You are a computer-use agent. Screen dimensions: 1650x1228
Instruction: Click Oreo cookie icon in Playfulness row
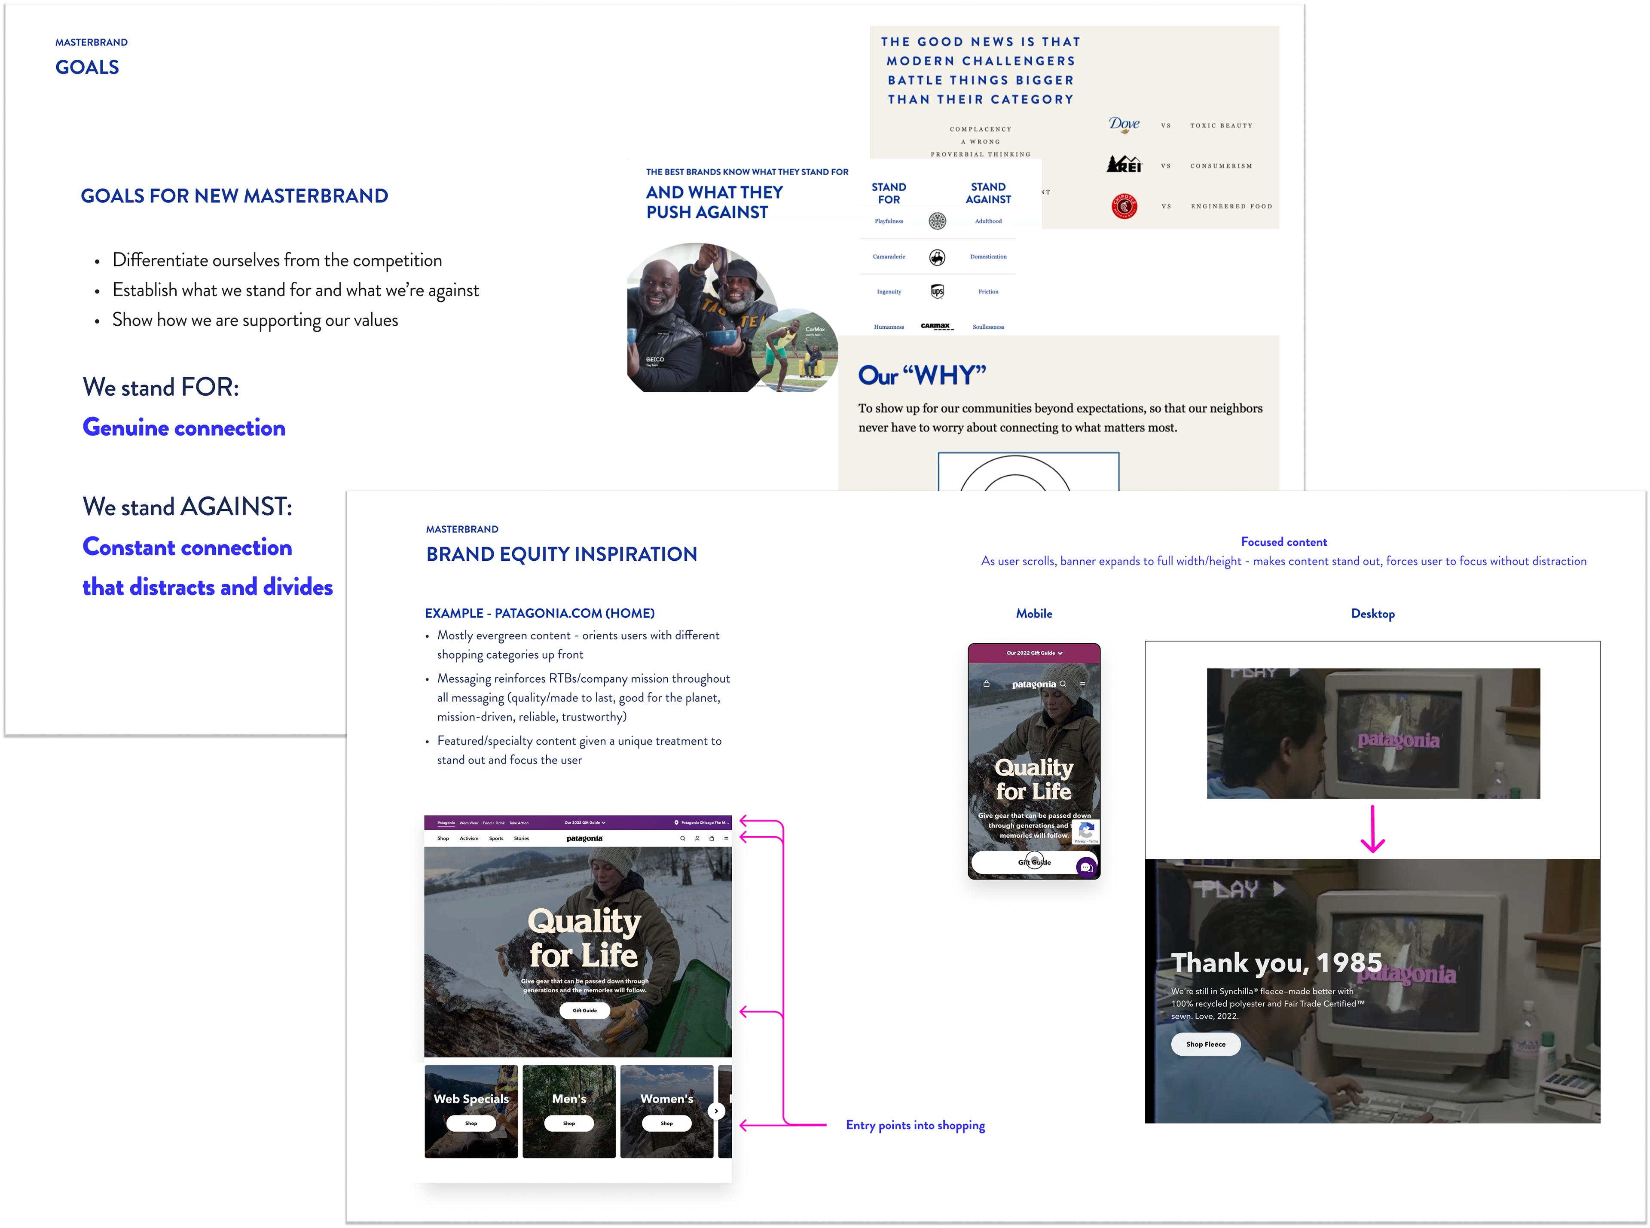click(937, 221)
